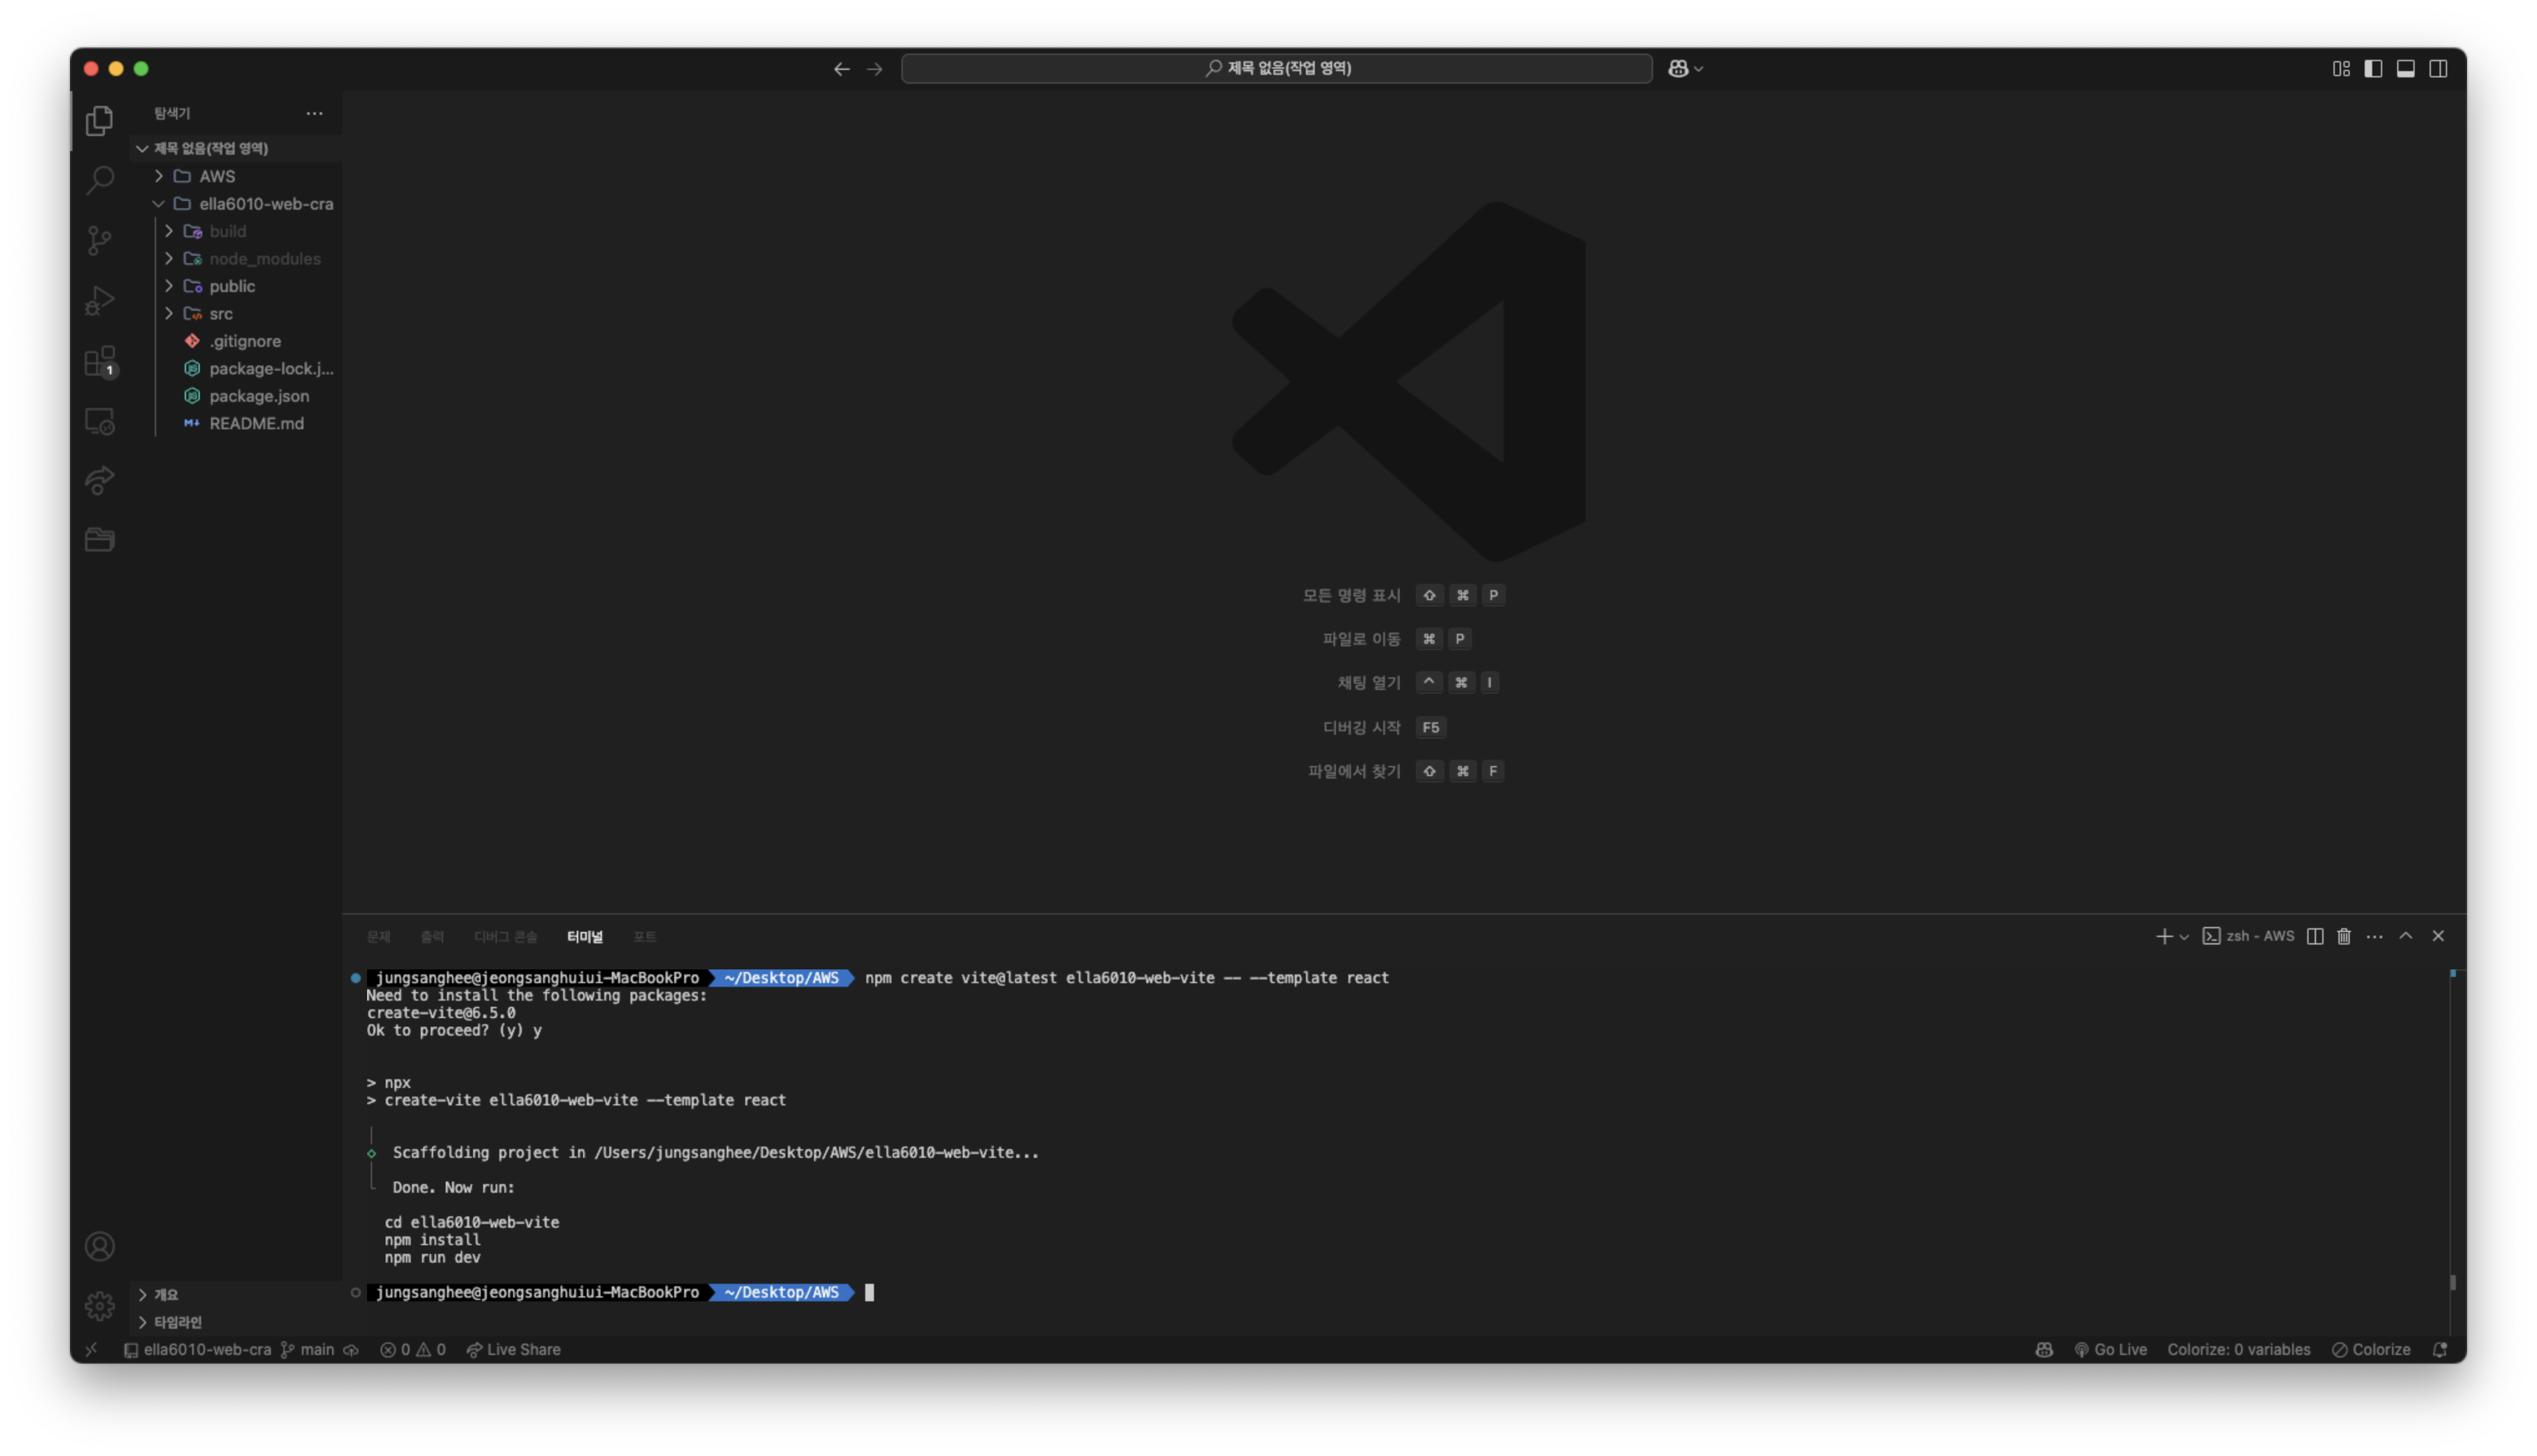Open the README.md file

pyautogui.click(x=236, y=423)
